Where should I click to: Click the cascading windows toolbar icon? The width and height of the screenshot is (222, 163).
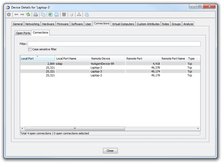click(x=87, y=15)
